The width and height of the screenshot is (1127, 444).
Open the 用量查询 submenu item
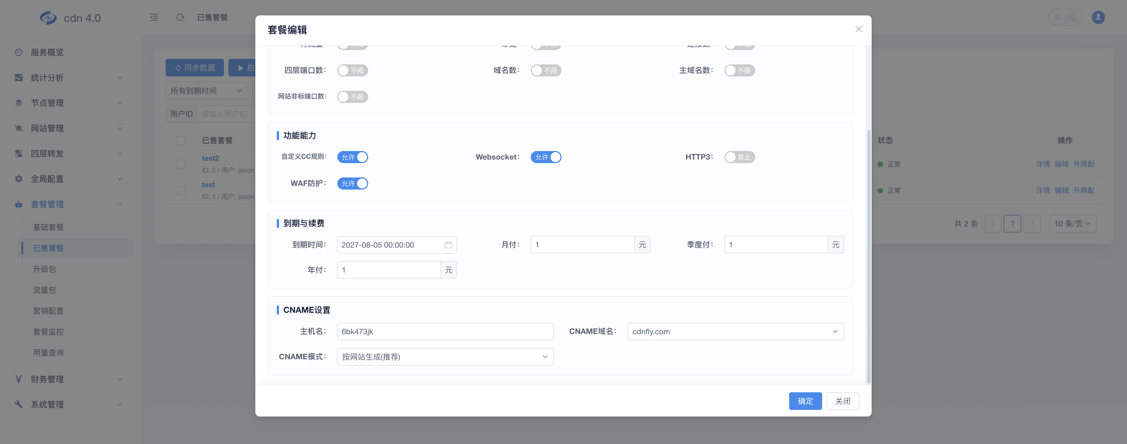48,353
